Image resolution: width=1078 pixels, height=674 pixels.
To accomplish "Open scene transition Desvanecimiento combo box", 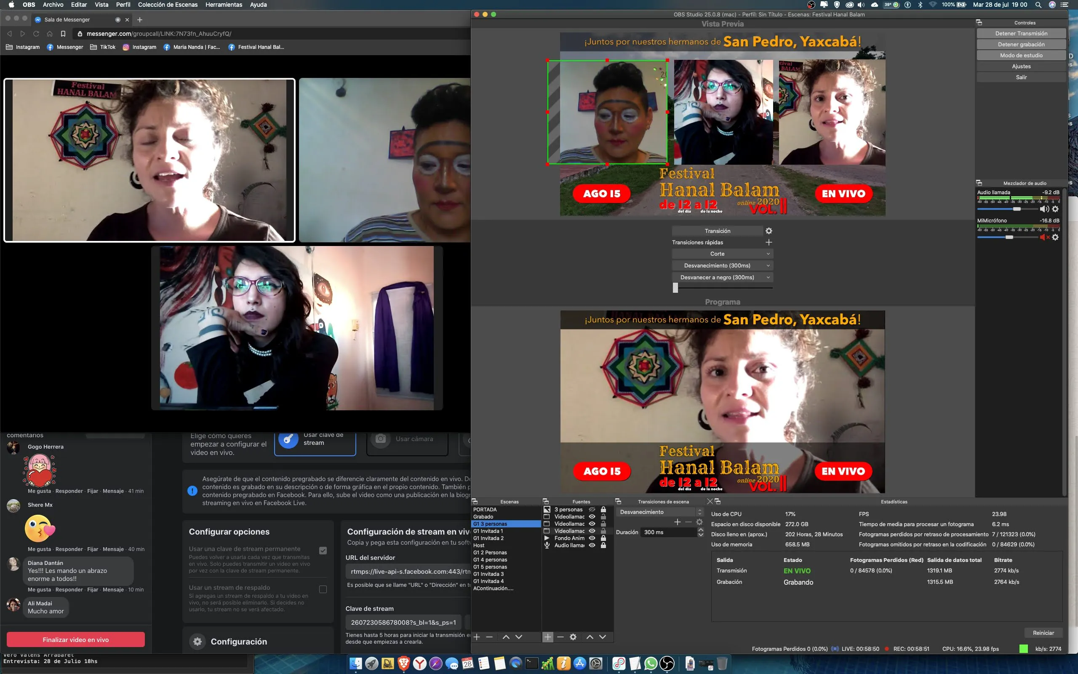I will pyautogui.click(x=660, y=512).
